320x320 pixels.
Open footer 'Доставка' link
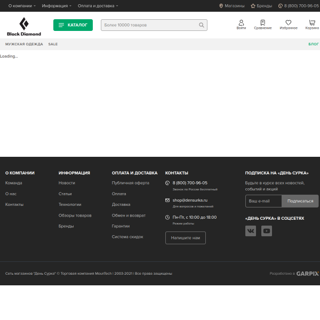tap(121, 204)
